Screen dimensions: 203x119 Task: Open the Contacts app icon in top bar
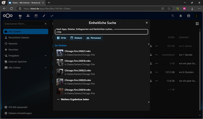click(x=28, y=16)
